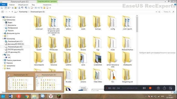The image size is (177, 99).
Task: Select the FPS Booster folder
Action: pyautogui.click(x=54, y=43)
